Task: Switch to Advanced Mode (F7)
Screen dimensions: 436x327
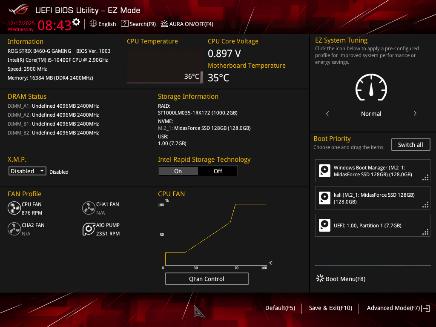Action: (x=393, y=308)
